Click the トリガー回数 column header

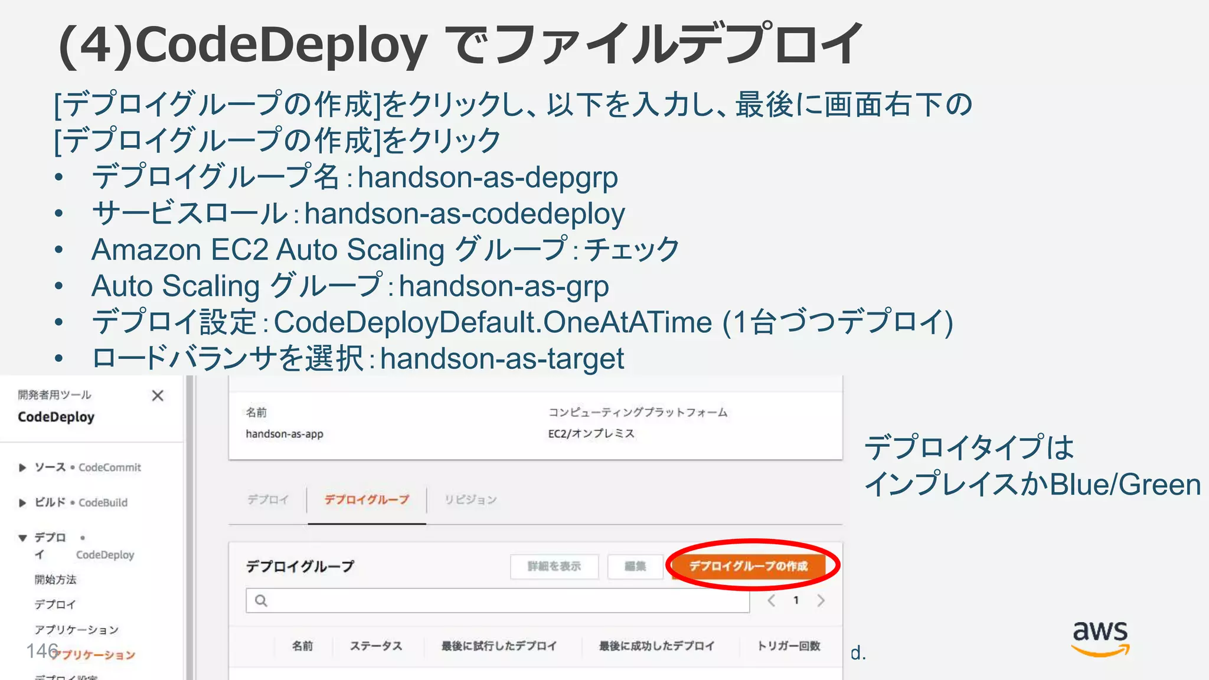pyautogui.click(x=789, y=646)
